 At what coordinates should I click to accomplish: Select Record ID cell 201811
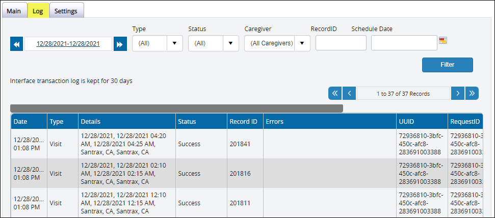click(x=245, y=203)
